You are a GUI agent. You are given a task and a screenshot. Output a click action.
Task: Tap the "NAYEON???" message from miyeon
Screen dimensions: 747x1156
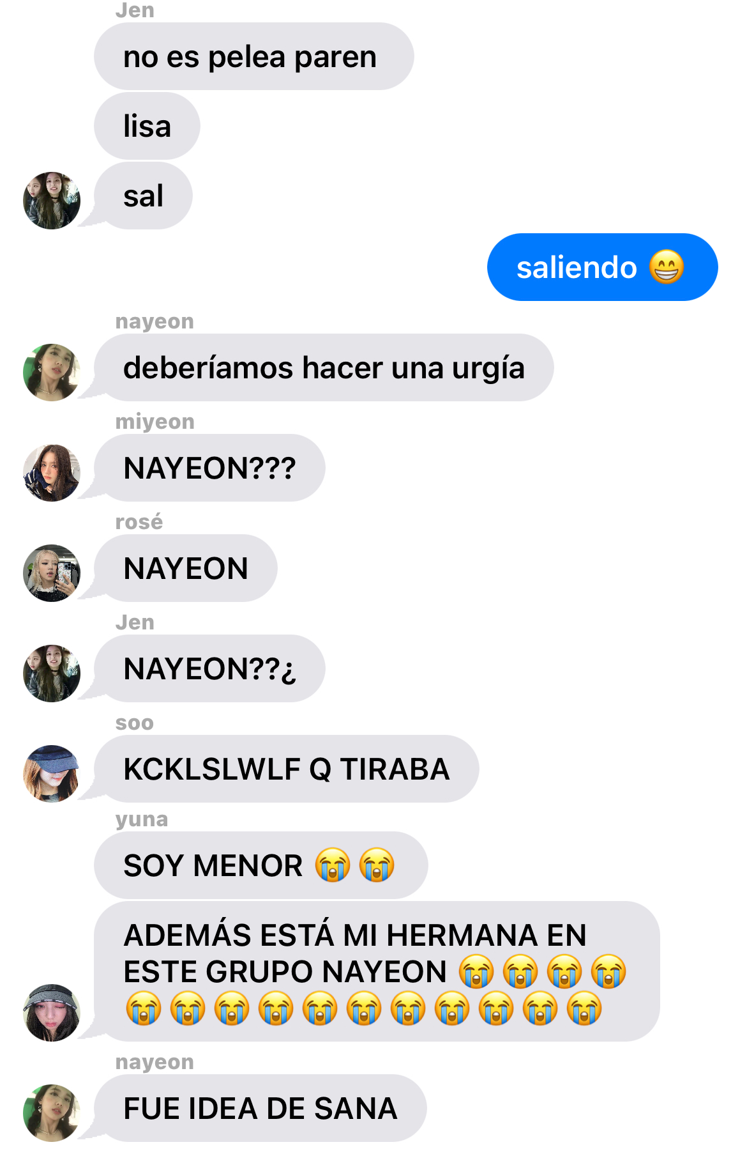pyautogui.click(x=209, y=468)
